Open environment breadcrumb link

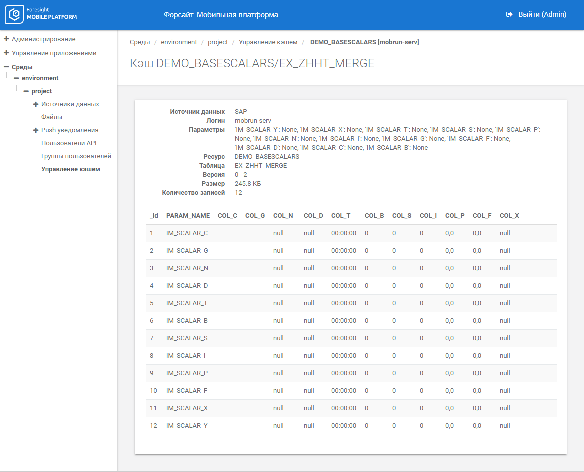pos(179,42)
